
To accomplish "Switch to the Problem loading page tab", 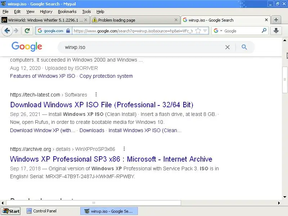I will (135, 20).
